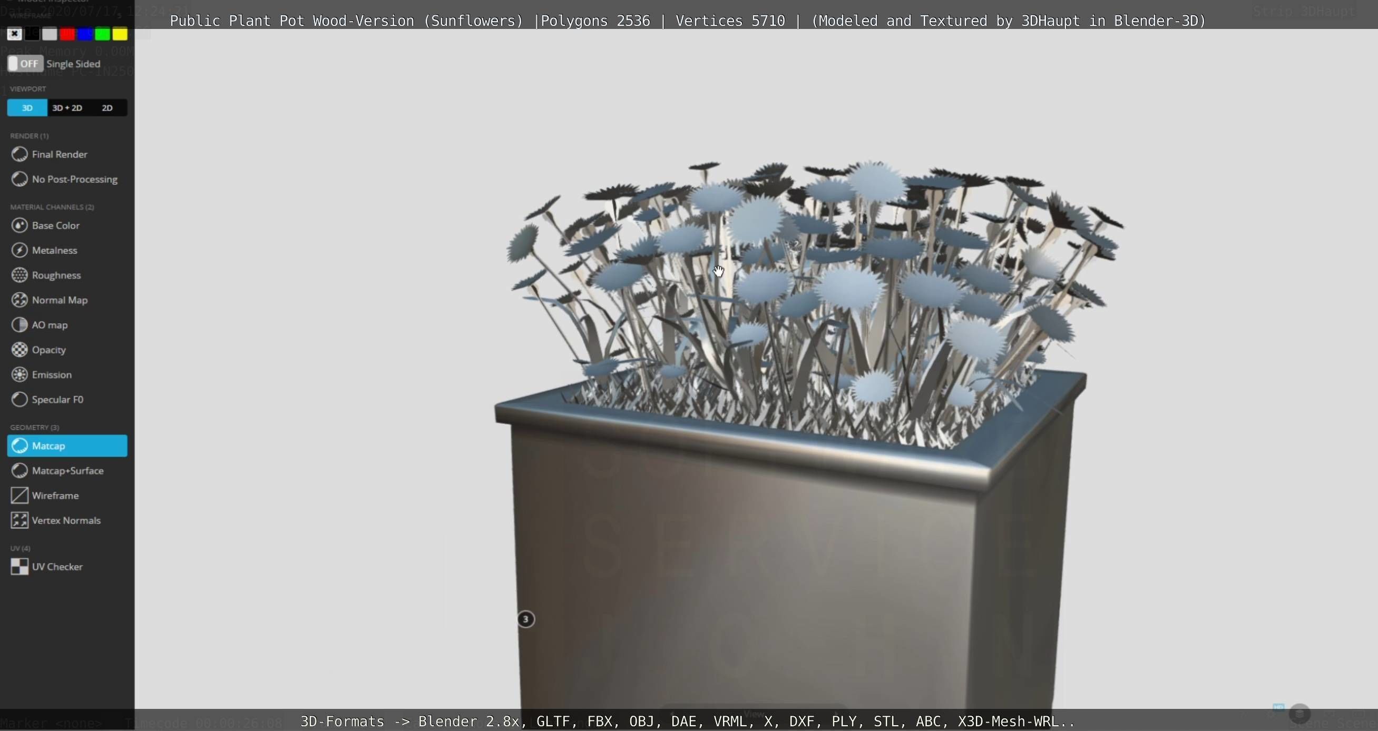Disable the wireframe color with the X swatch
The height and width of the screenshot is (731, 1378).
click(14, 34)
